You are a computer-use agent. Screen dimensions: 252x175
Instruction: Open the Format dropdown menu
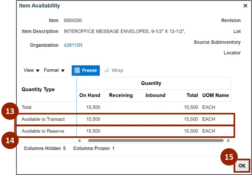[x=54, y=70]
